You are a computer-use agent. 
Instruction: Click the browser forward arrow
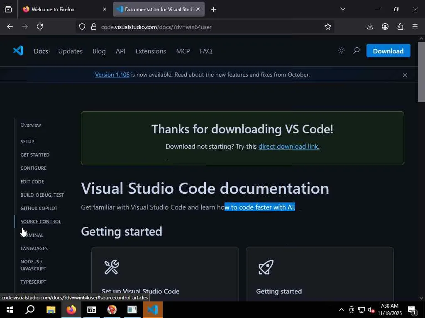[25, 26]
